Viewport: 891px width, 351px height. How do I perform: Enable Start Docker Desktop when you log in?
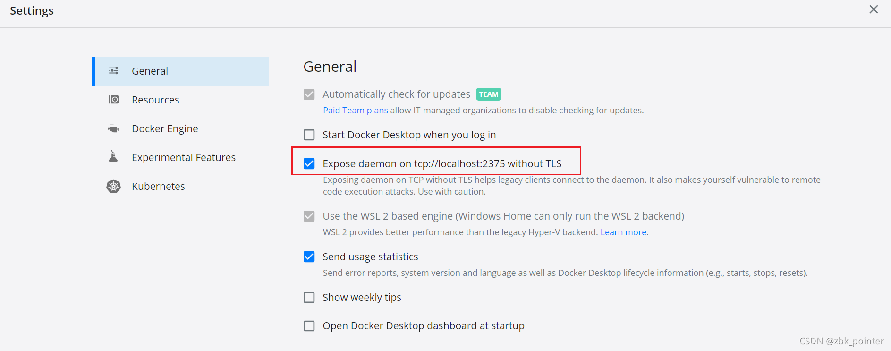[309, 135]
